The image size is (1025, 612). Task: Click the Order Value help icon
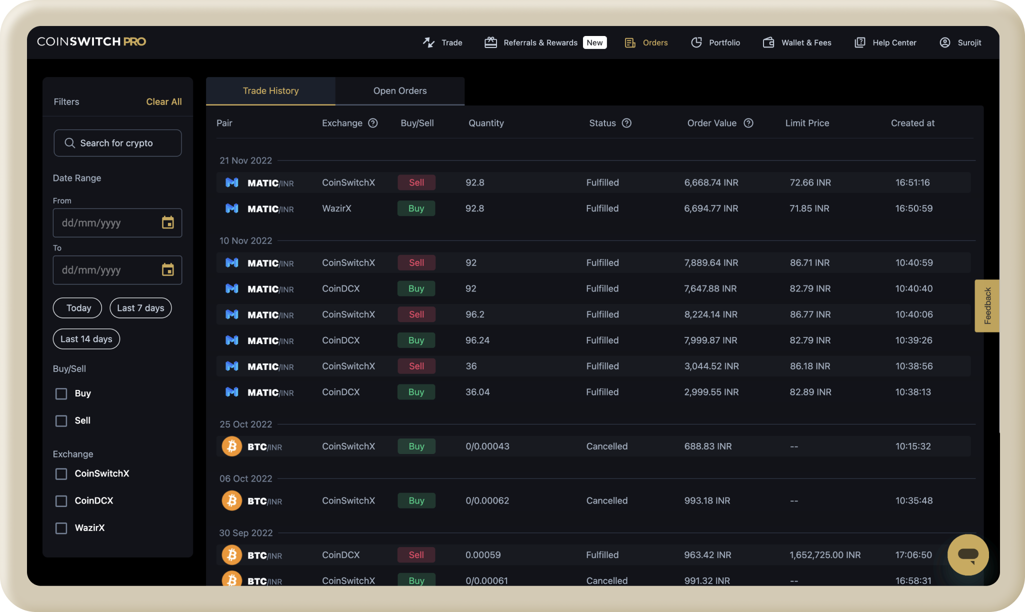pos(748,123)
